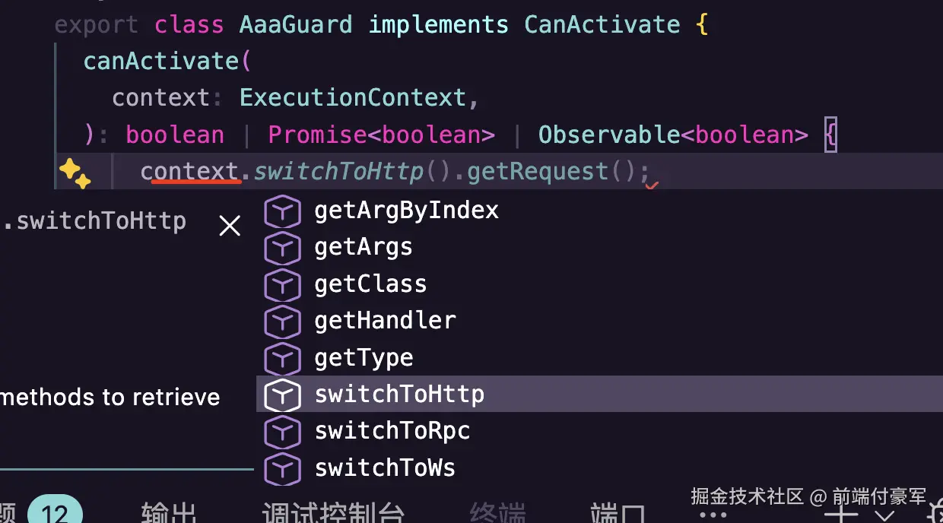Select the switchToWs completion entry
This screenshot has width=943, height=523.
tap(385, 468)
